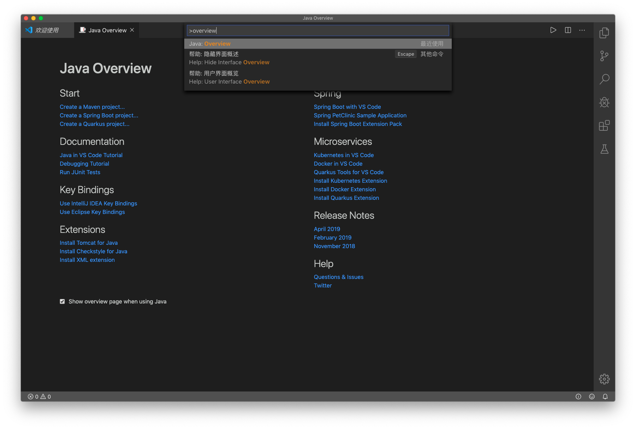
Task: Click the info icon in status bar
Action: (x=578, y=397)
